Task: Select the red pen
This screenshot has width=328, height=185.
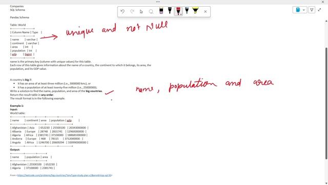Action: (178, 11)
